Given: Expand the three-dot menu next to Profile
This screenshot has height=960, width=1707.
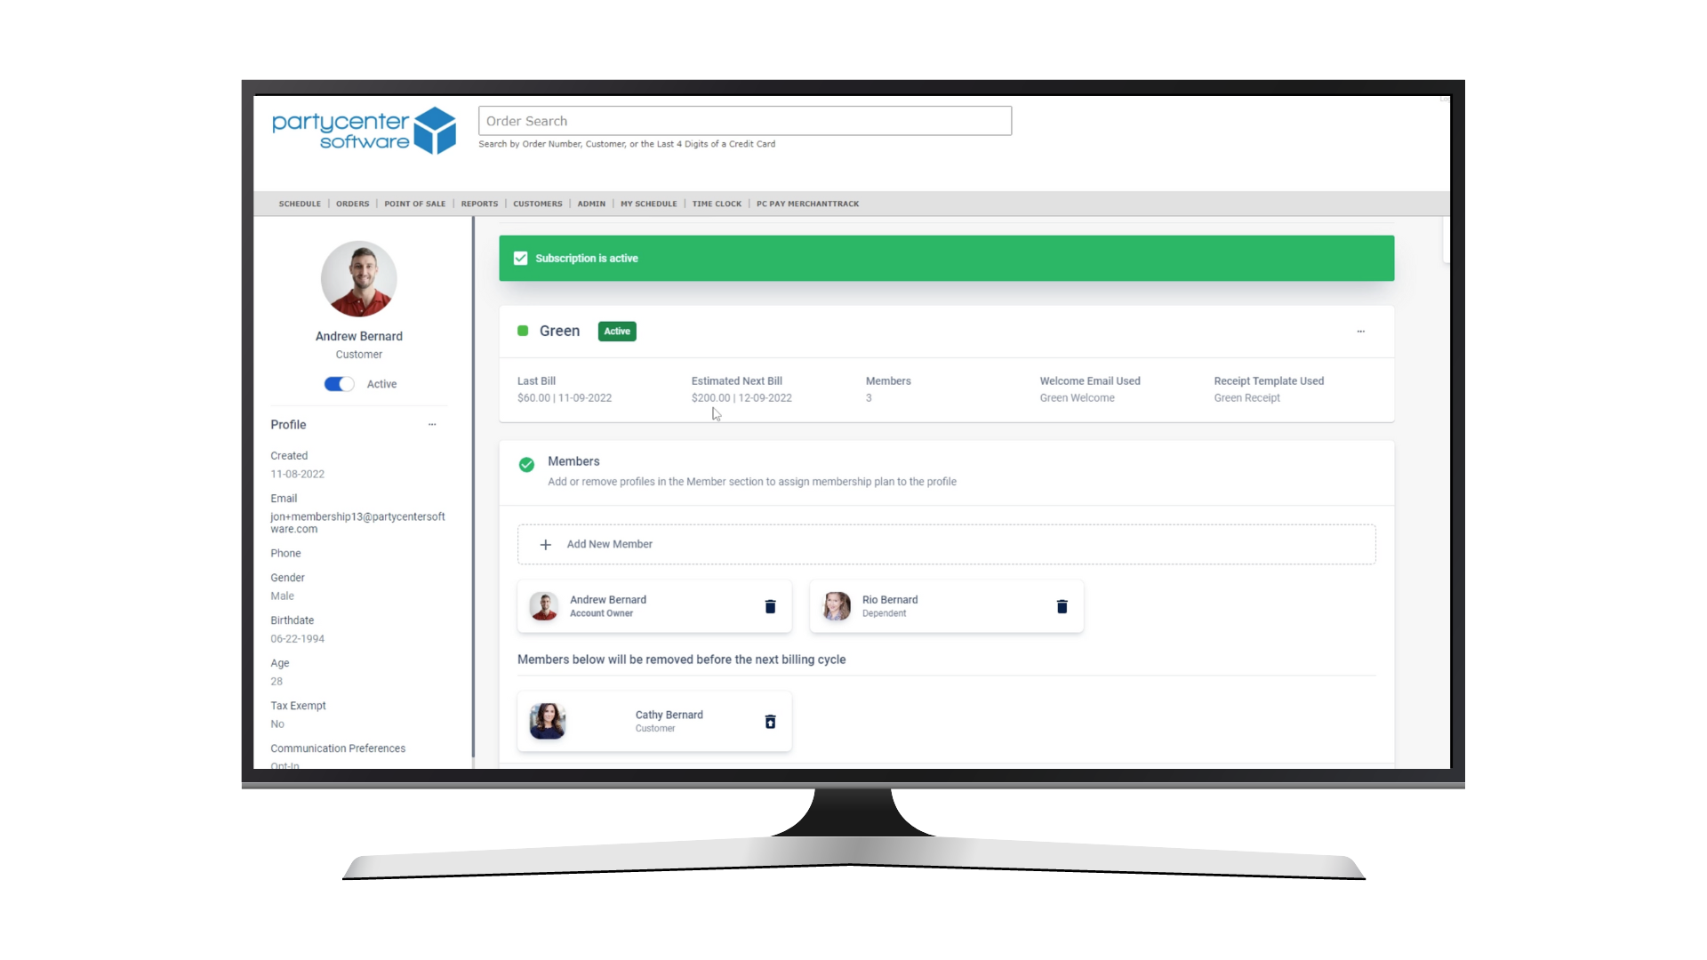Looking at the screenshot, I should [x=433, y=424].
